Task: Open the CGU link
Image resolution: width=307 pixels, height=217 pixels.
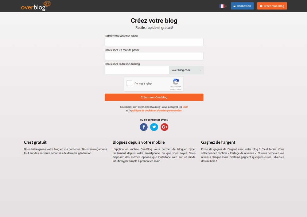Action: (x=185, y=107)
